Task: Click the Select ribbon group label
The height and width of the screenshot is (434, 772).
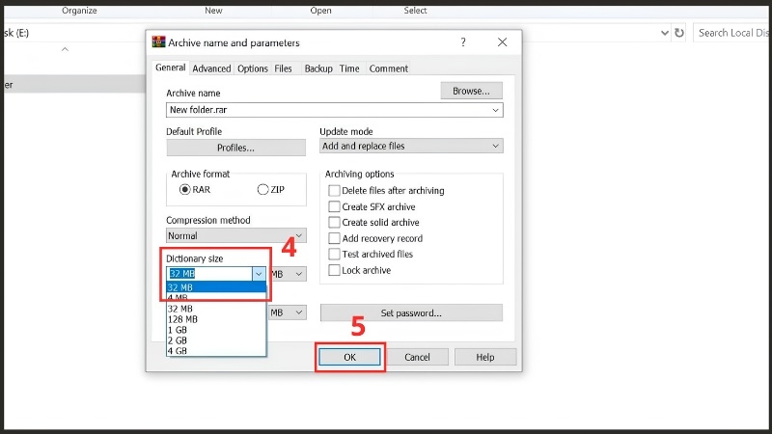Action: (x=415, y=11)
